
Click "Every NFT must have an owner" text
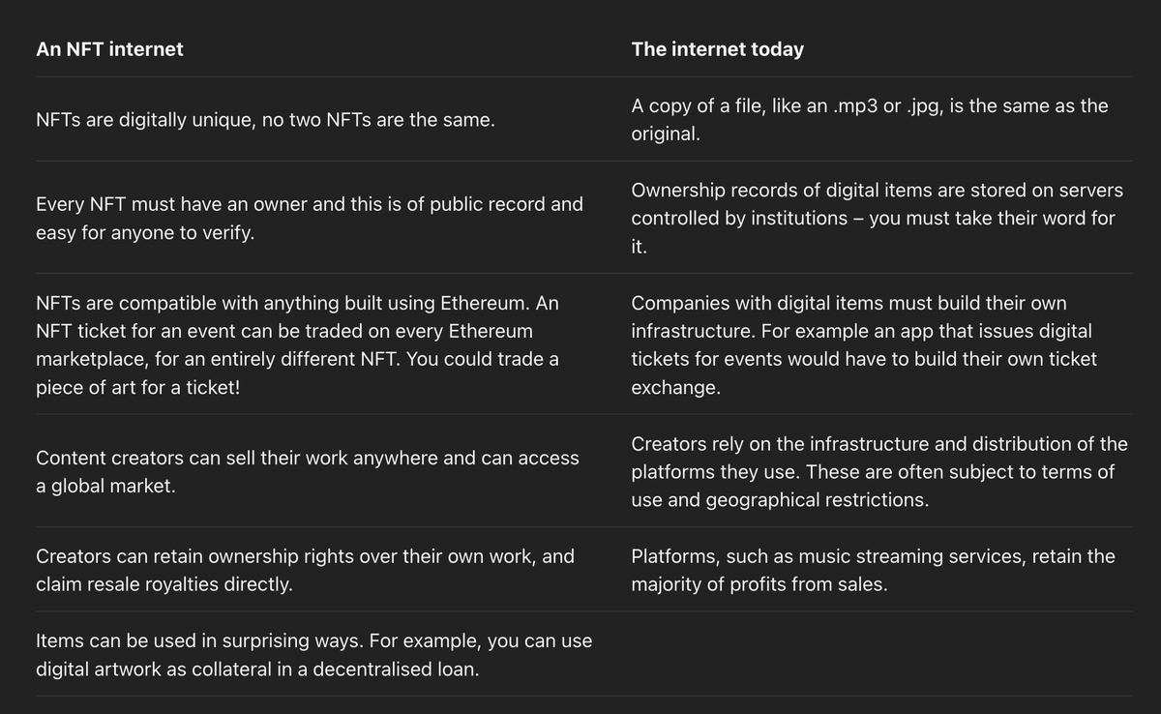point(309,205)
